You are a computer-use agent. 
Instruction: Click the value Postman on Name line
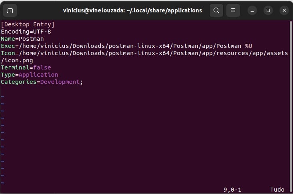point(31,39)
